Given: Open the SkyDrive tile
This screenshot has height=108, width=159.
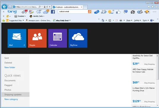Looking at the screenshot, I should point(78,38).
